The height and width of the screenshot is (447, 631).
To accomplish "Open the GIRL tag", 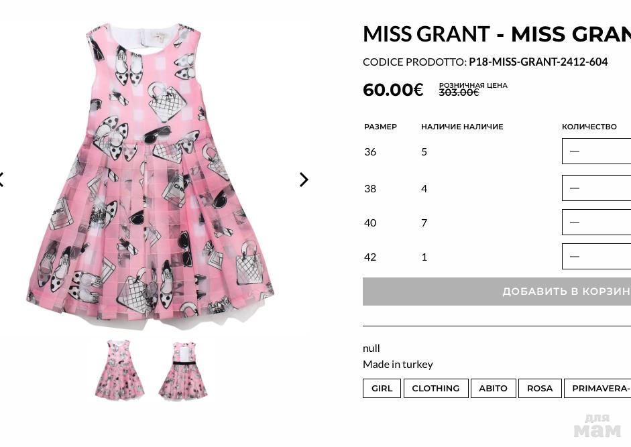I will click(382, 389).
